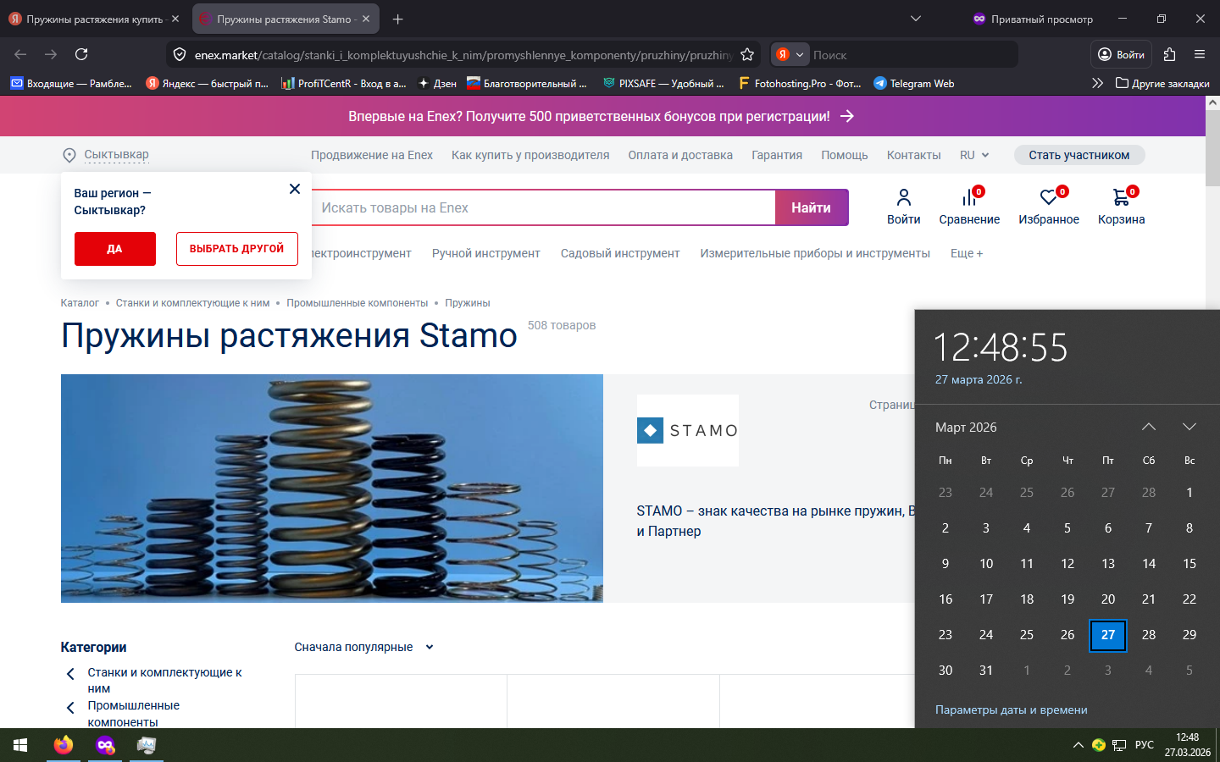Close the region confirmation popup
This screenshot has width=1220, height=762.
295,189
